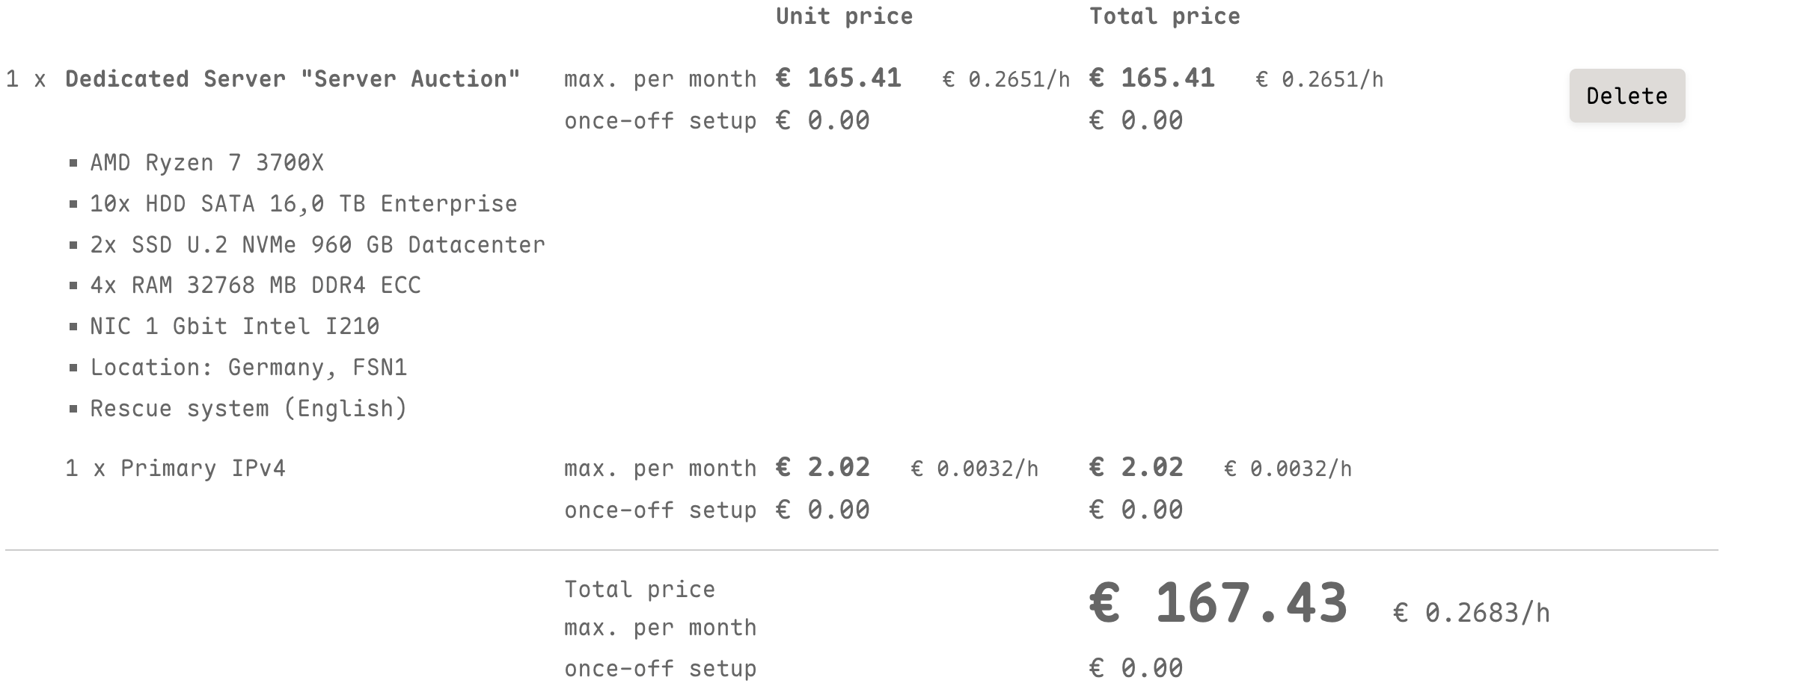Click the 4x RAM 32768 MB DDR4 ECC line
Screen dimensions: 1818x695
[255, 285]
